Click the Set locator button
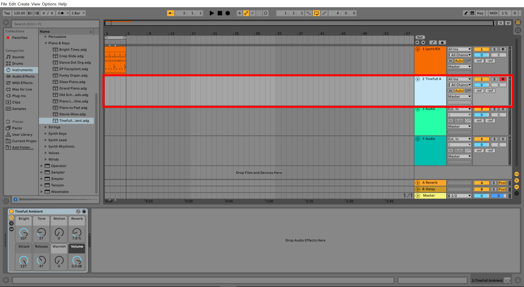This screenshot has height=287, width=524. (x=420, y=37)
